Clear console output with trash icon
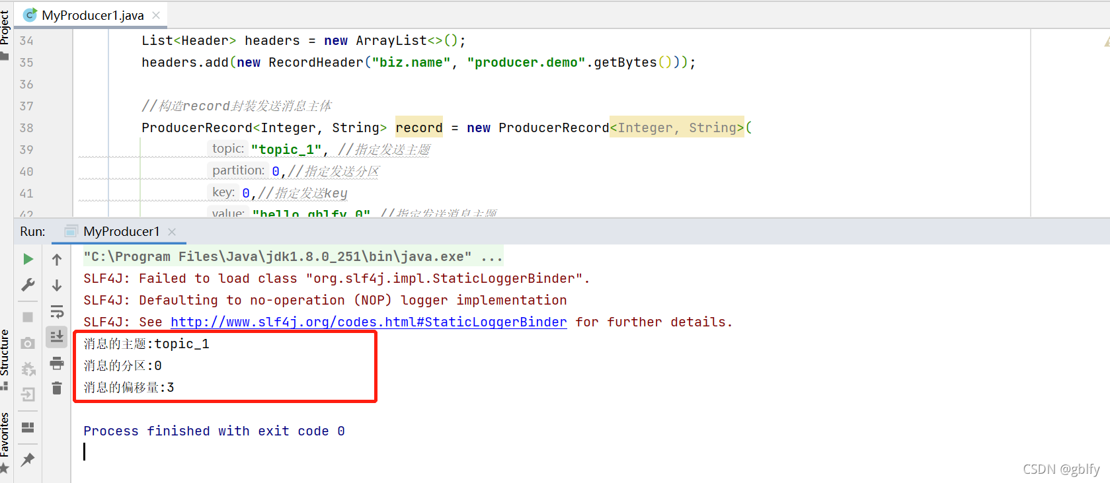This screenshot has height=483, width=1110. click(57, 389)
